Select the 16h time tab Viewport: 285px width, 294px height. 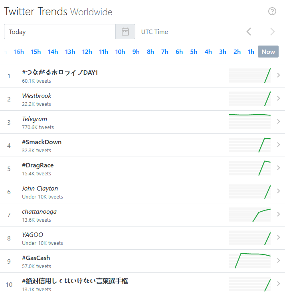pos(19,52)
